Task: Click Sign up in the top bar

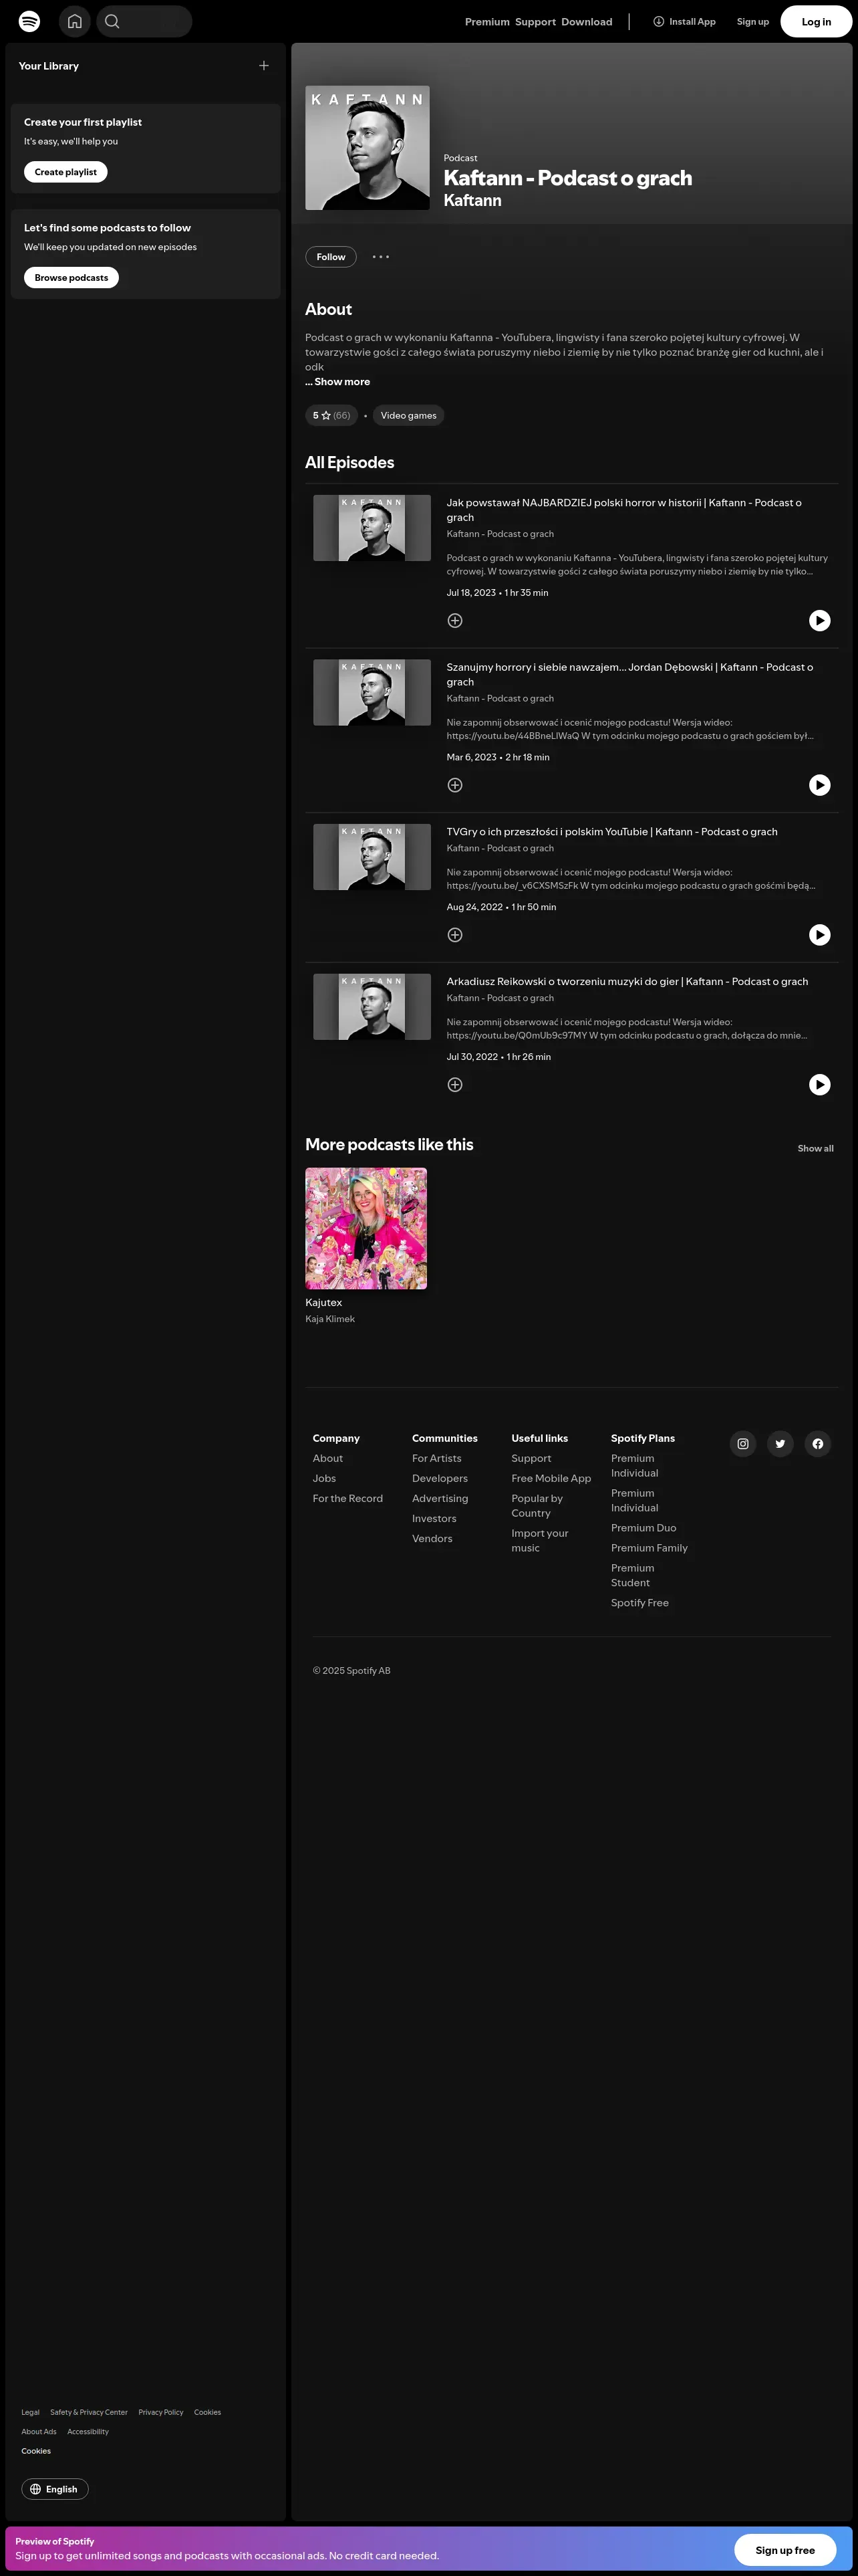Action: [x=753, y=22]
